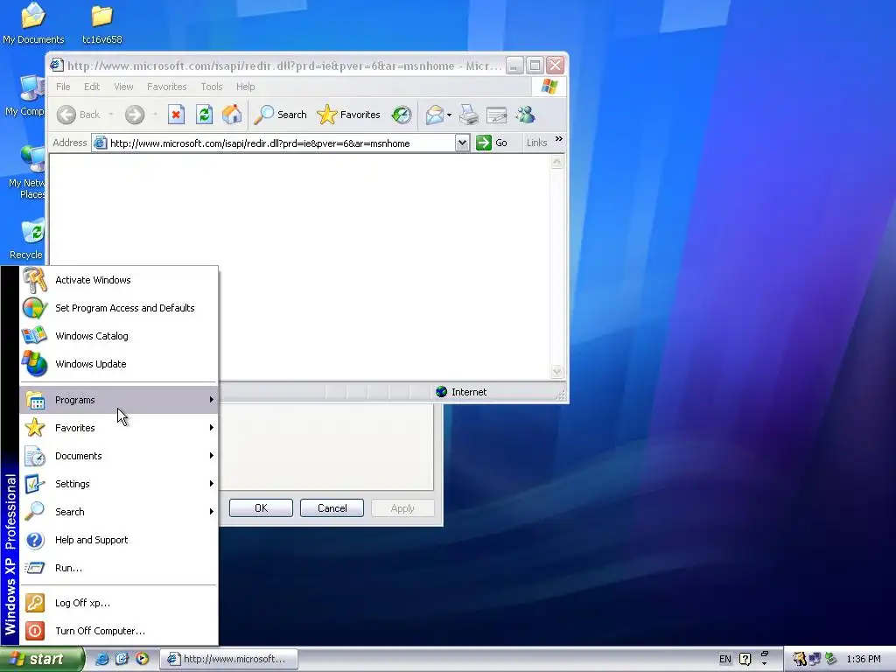
Task: Launch Windows Media Player from Quick Launch
Action: pos(142,659)
